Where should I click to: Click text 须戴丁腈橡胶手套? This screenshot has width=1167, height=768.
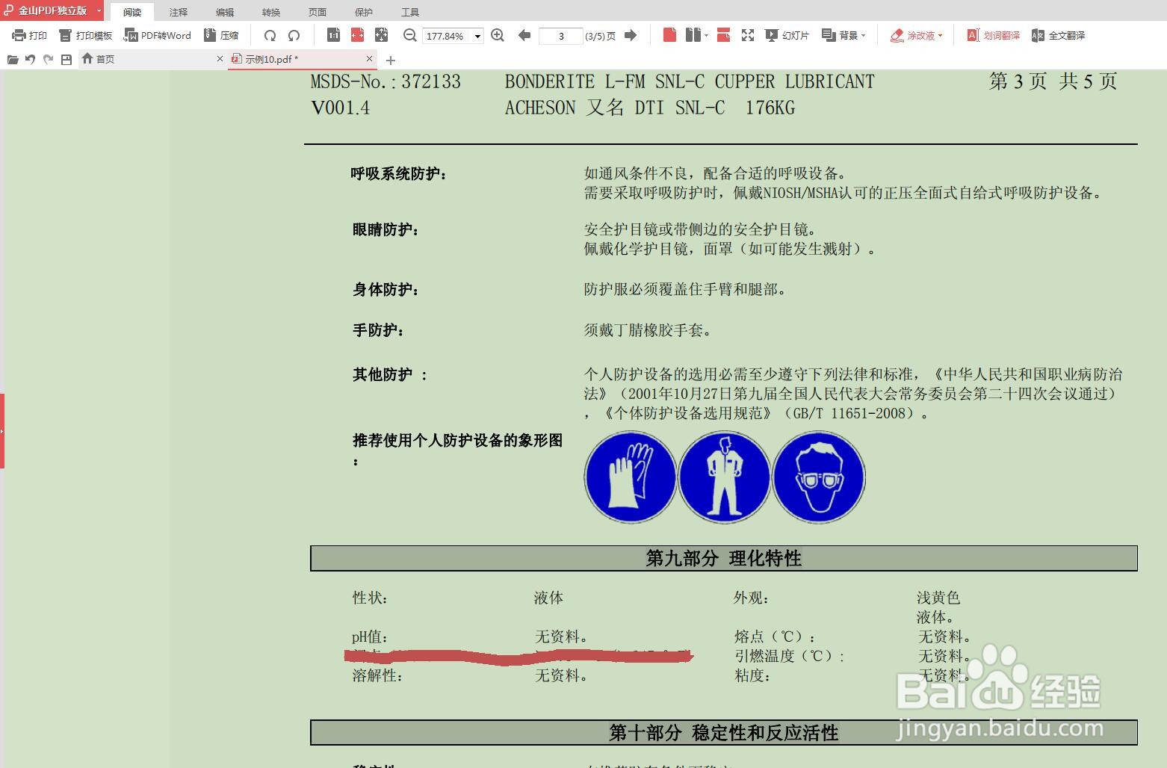(x=647, y=330)
